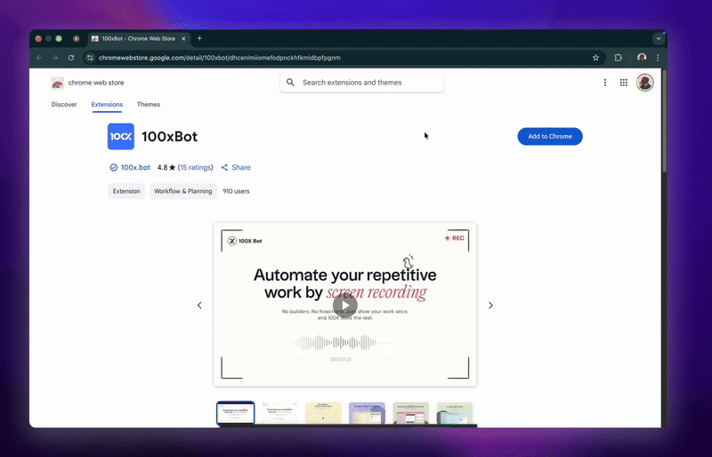The image size is (712, 457).
Task: Open the Workflow & Planning category chip
Action: click(x=183, y=191)
